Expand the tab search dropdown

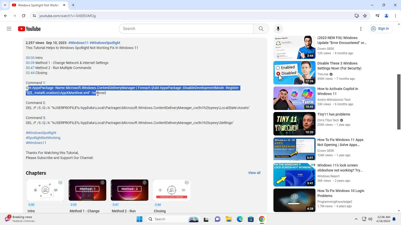point(5,5)
